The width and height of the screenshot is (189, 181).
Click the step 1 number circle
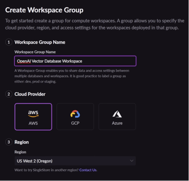point(9,42)
